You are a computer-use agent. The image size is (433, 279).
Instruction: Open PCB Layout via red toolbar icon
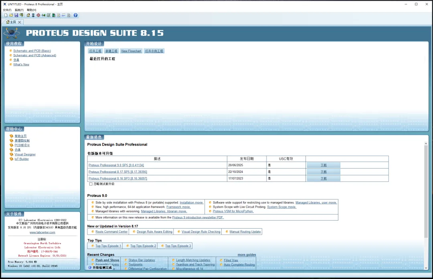(38, 16)
